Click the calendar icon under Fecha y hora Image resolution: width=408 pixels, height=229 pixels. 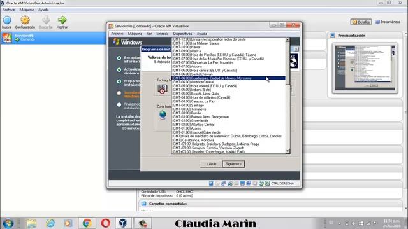coord(163,89)
